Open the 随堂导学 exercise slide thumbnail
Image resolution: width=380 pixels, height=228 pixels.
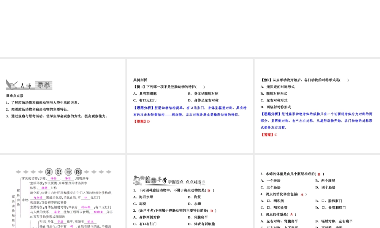(x=190, y=192)
